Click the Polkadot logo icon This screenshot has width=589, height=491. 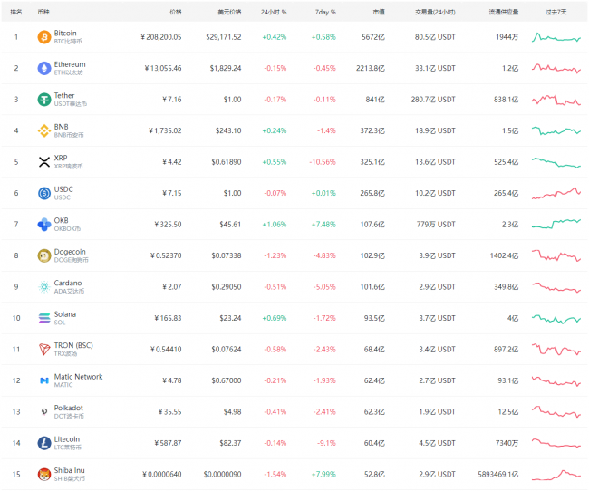tap(44, 412)
